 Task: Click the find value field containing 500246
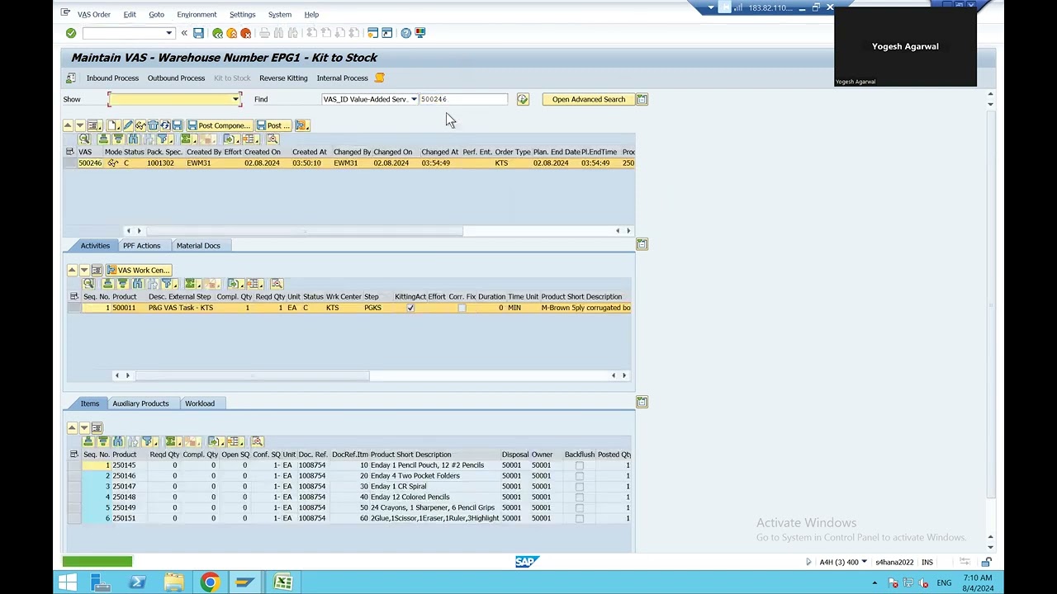pyautogui.click(x=463, y=99)
